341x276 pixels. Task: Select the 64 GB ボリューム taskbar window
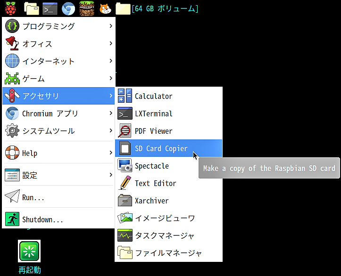[x=157, y=8]
